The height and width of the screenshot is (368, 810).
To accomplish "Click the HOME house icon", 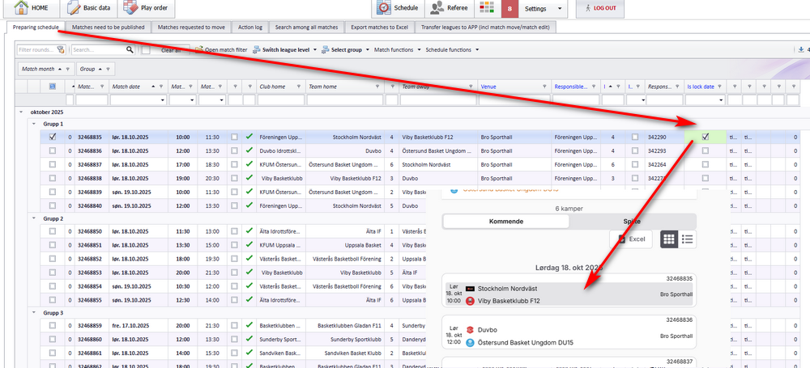I will pyautogui.click(x=21, y=7).
